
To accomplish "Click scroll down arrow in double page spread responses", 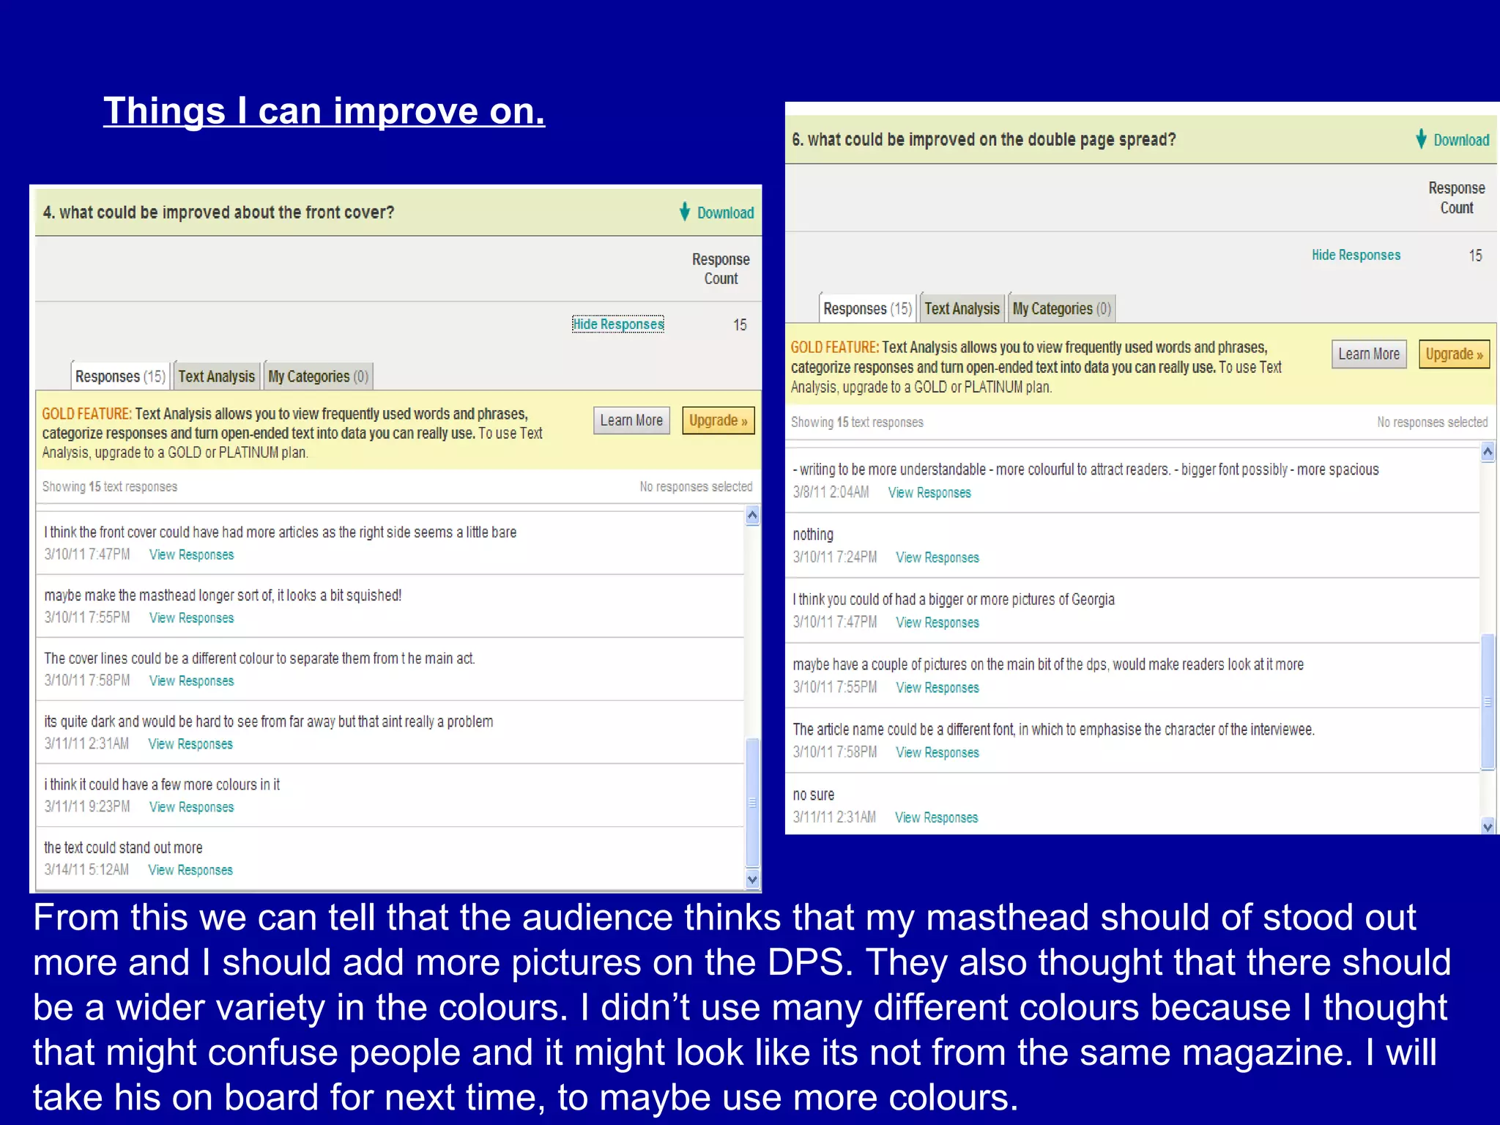I will click(x=1488, y=826).
